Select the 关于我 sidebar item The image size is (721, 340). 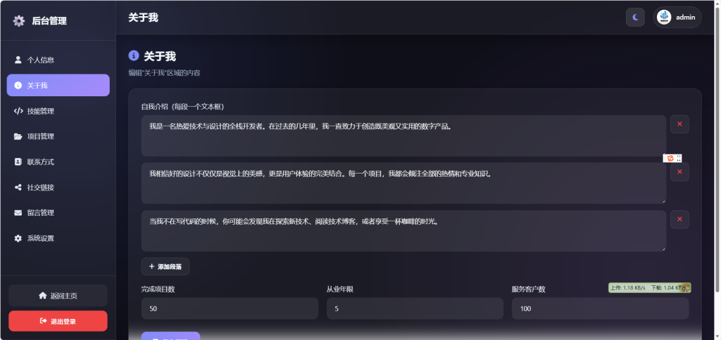[x=58, y=85]
